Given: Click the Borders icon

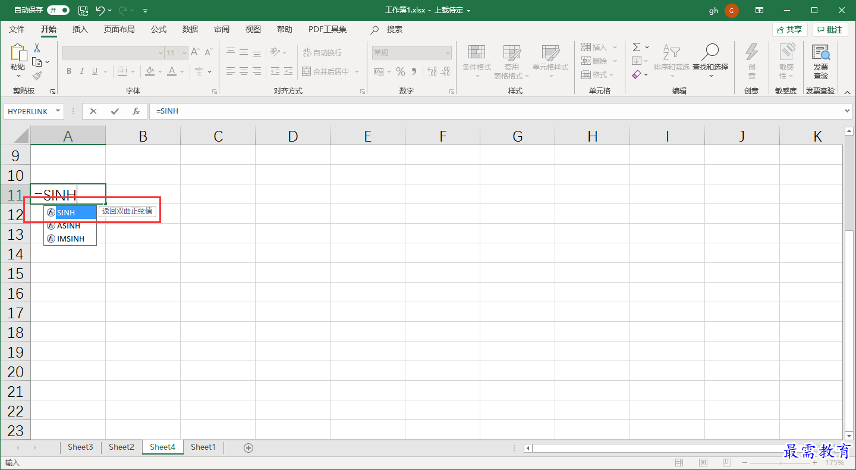Looking at the screenshot, I should 122,71.
